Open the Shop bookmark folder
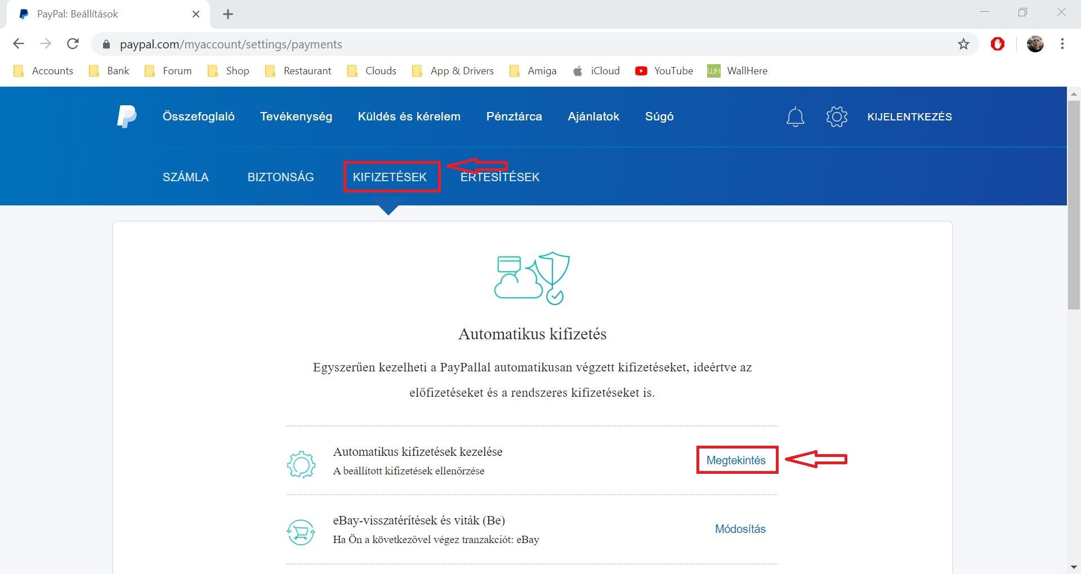The height and width of the screenshot is (574, 1081). 229,71
